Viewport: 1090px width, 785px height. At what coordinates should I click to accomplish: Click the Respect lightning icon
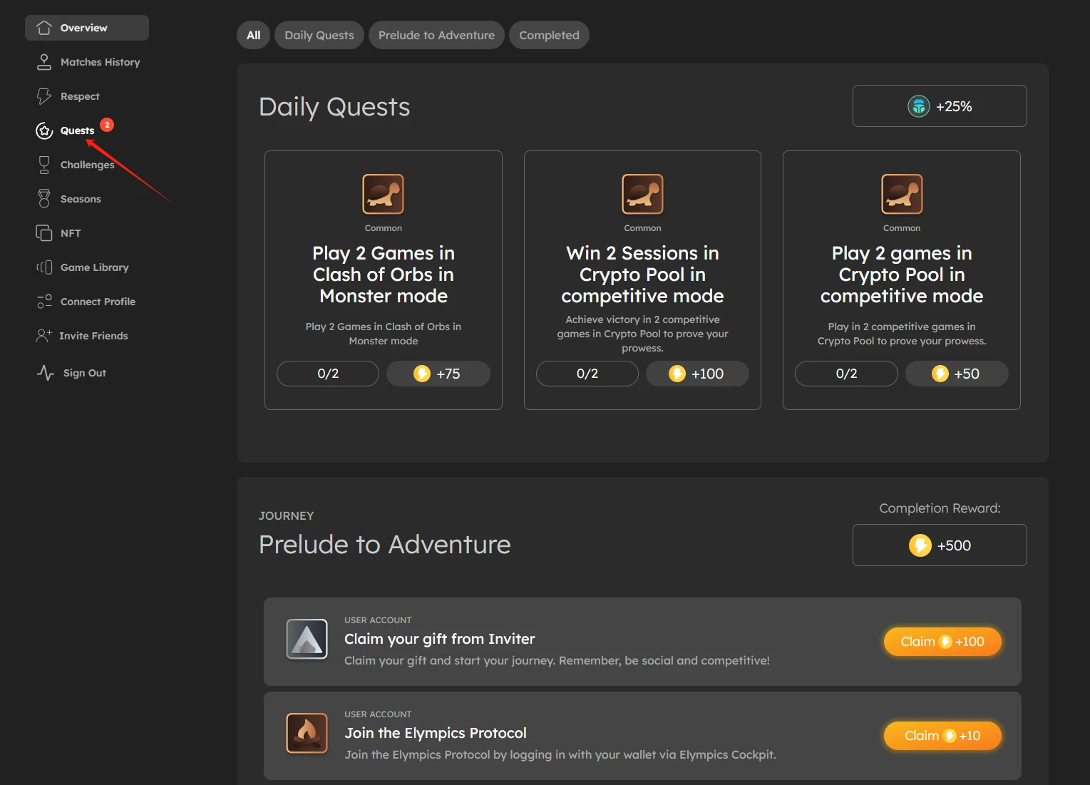[x=44, y=96]
